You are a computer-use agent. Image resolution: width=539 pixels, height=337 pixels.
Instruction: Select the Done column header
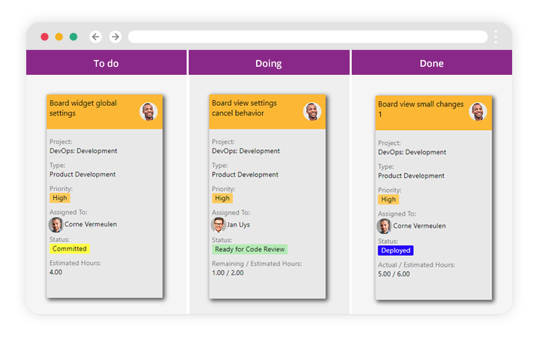432,63
